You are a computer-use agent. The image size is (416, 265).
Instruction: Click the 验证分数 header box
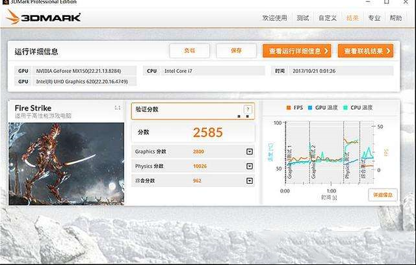point(193,111)
